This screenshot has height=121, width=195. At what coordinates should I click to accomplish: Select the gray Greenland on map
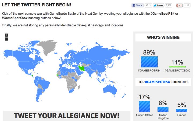(x=48, y=46)
